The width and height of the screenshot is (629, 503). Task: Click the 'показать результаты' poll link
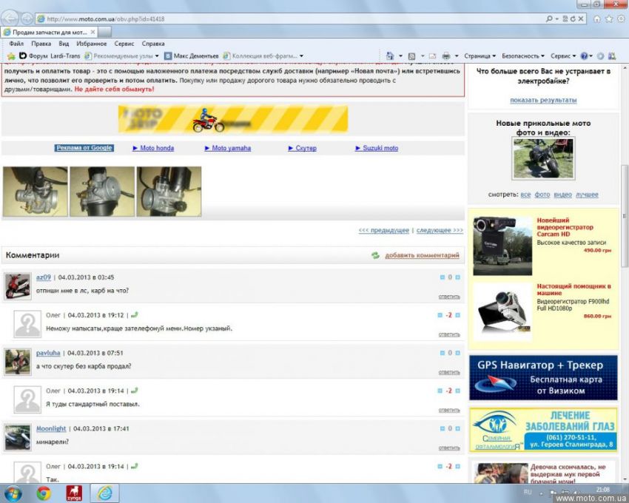543,100
